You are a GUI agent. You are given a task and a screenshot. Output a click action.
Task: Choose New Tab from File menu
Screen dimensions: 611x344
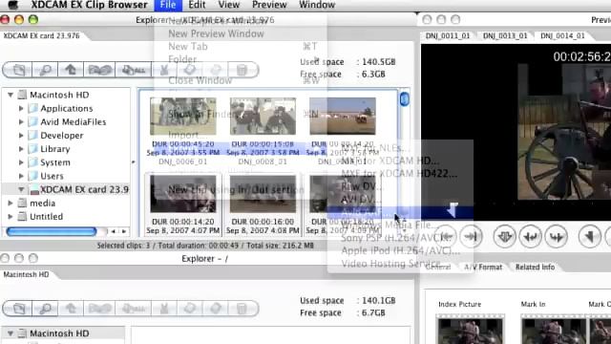[x=188, y=47]
